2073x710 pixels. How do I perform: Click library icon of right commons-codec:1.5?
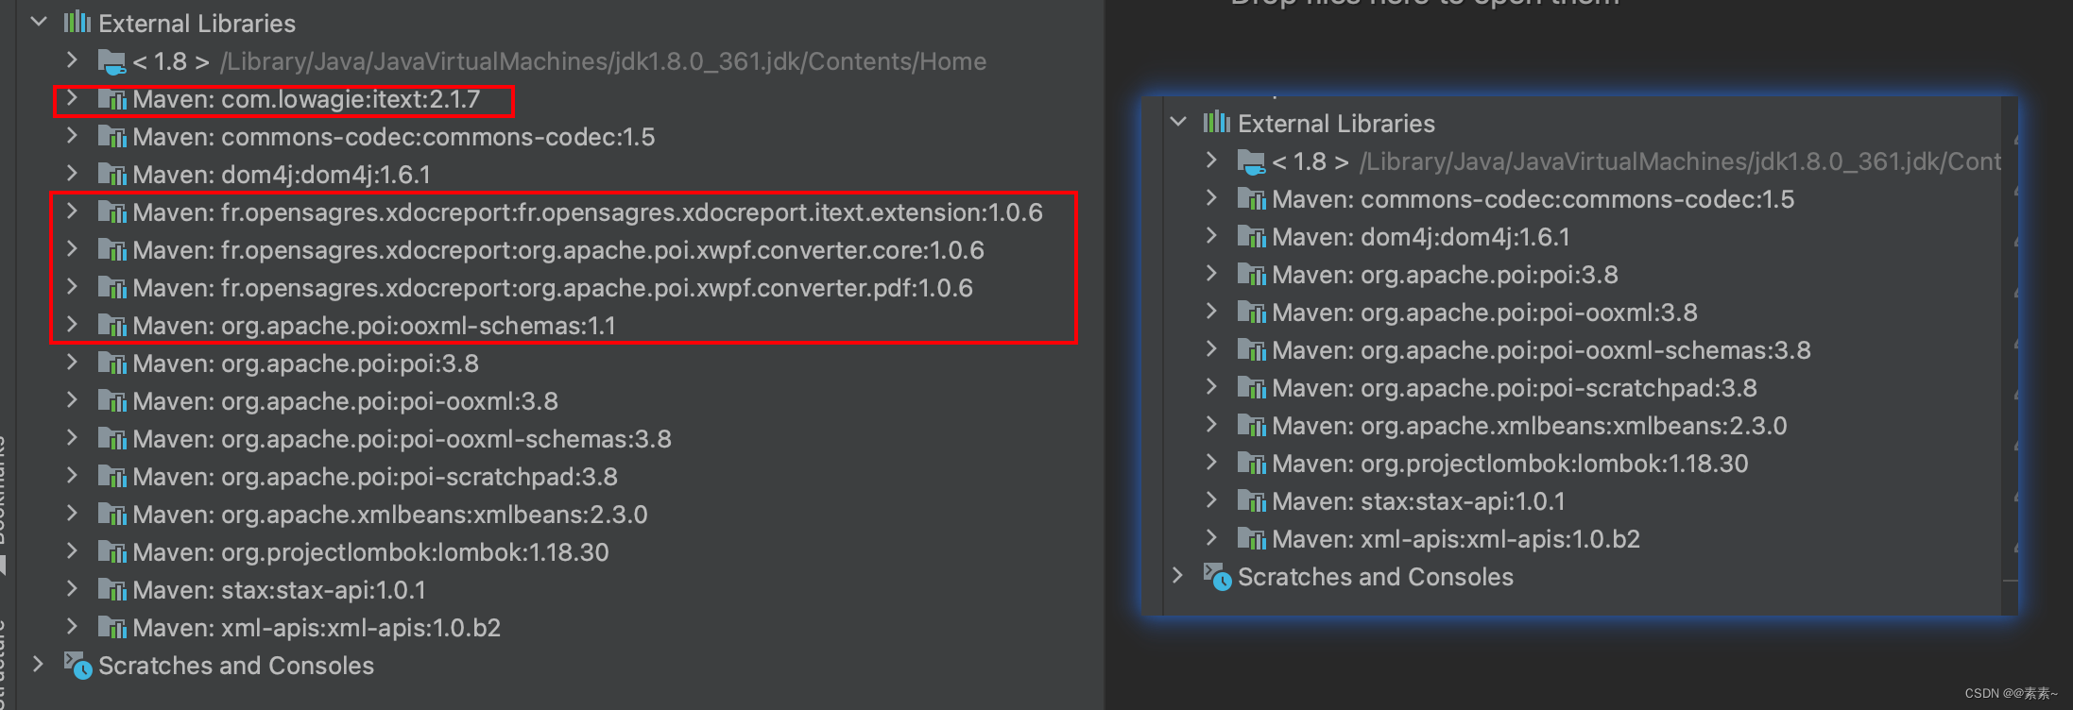[x=1251, y=198]
